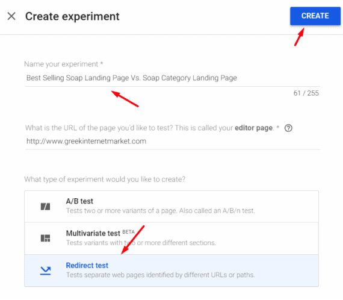This screenshot has height=300, width=343.
Task: Focus the experiment name text field
Action: click(172, 78)
